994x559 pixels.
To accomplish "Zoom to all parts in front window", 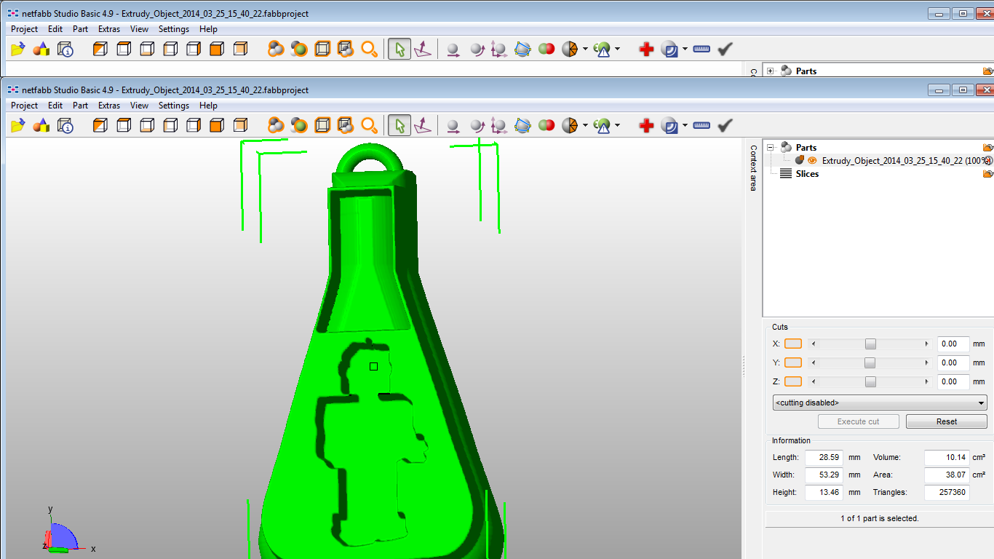I will click(276, 125).
